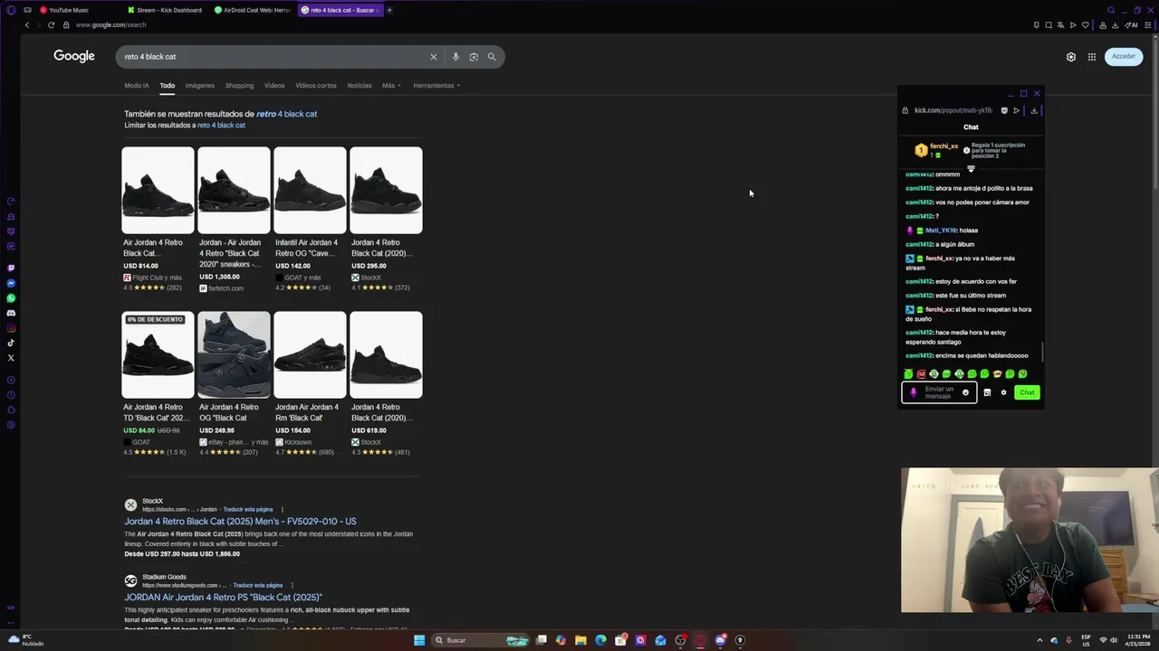This screenshot has height=651, width=1159.
Task: Limit results to 'reto 4 black cat'
Action: tap(221, 126)
